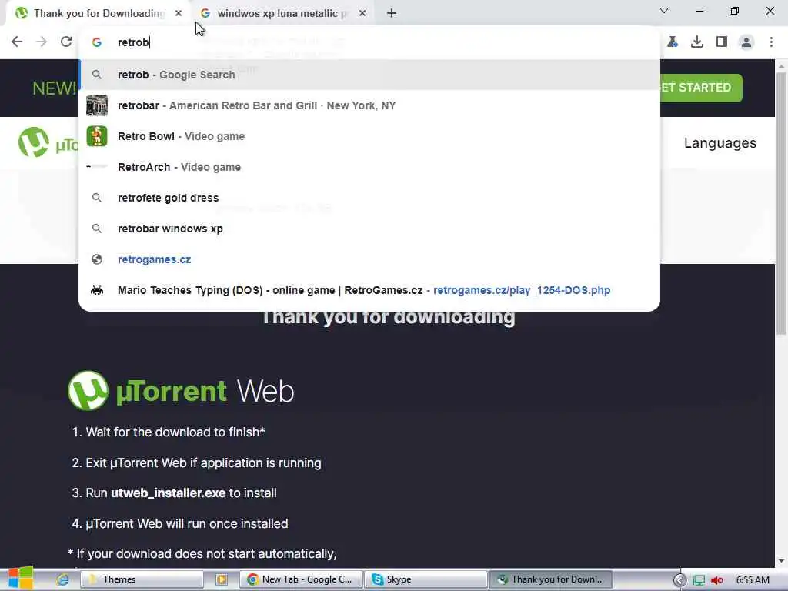Click the space invader icon beside Mario Teaches Typing
The width and height of the screenshot is (788, 591).
97,290
